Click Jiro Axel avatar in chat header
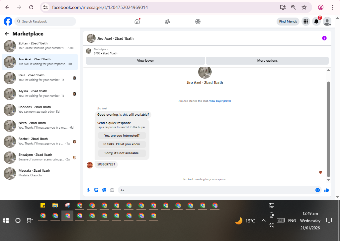Image resolution: width=340 pixels, height=241 pixels. click(91, 38)
